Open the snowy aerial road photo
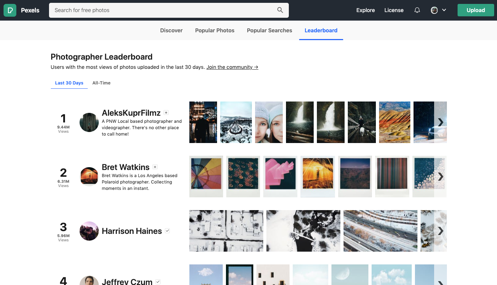497x285 pixels. (236, 122)
